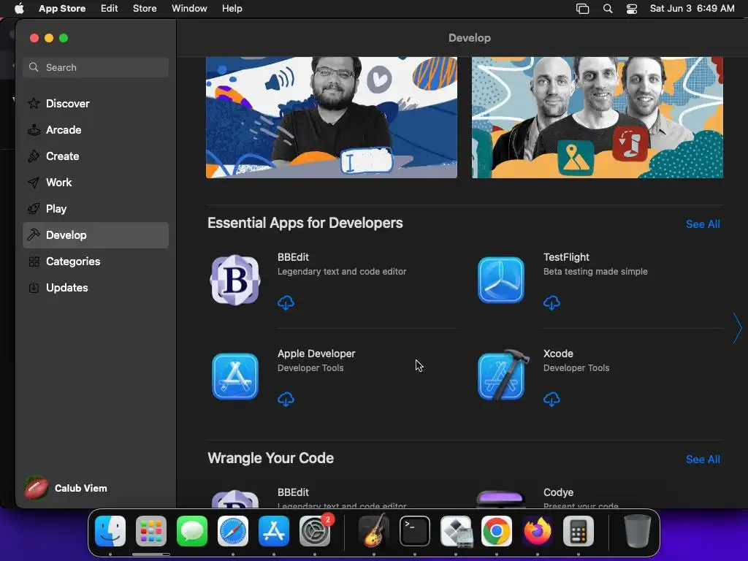Open Apple Configurator from the Dock
This screenshot has width=748, height=561.
point(456,531)
